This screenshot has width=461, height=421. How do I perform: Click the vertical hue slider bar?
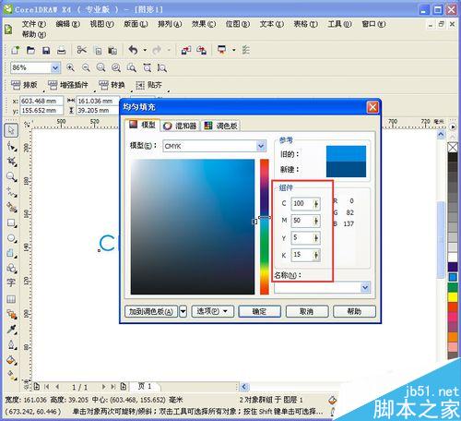[265, 227]
